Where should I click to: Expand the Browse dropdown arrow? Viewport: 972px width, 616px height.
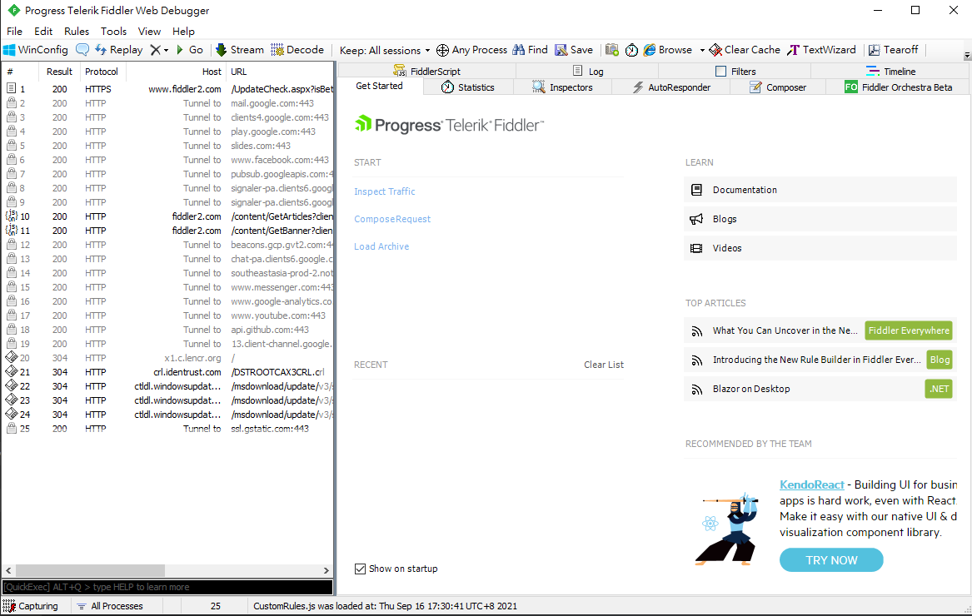(x=702, y=50)
